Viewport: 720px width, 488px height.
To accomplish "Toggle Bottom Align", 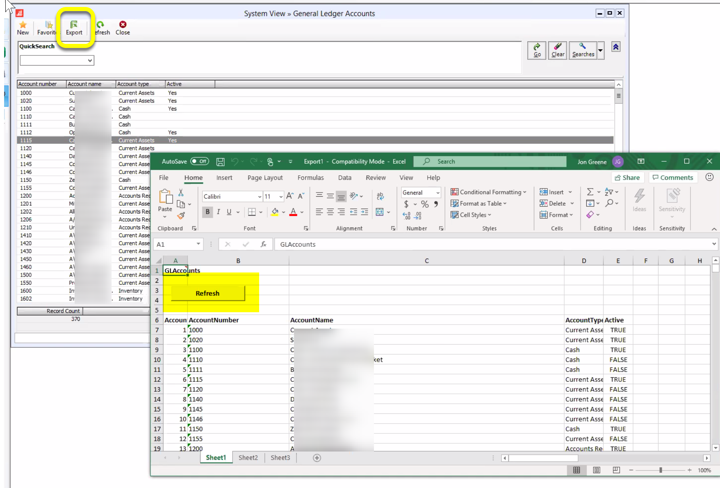I will point(341,196).
